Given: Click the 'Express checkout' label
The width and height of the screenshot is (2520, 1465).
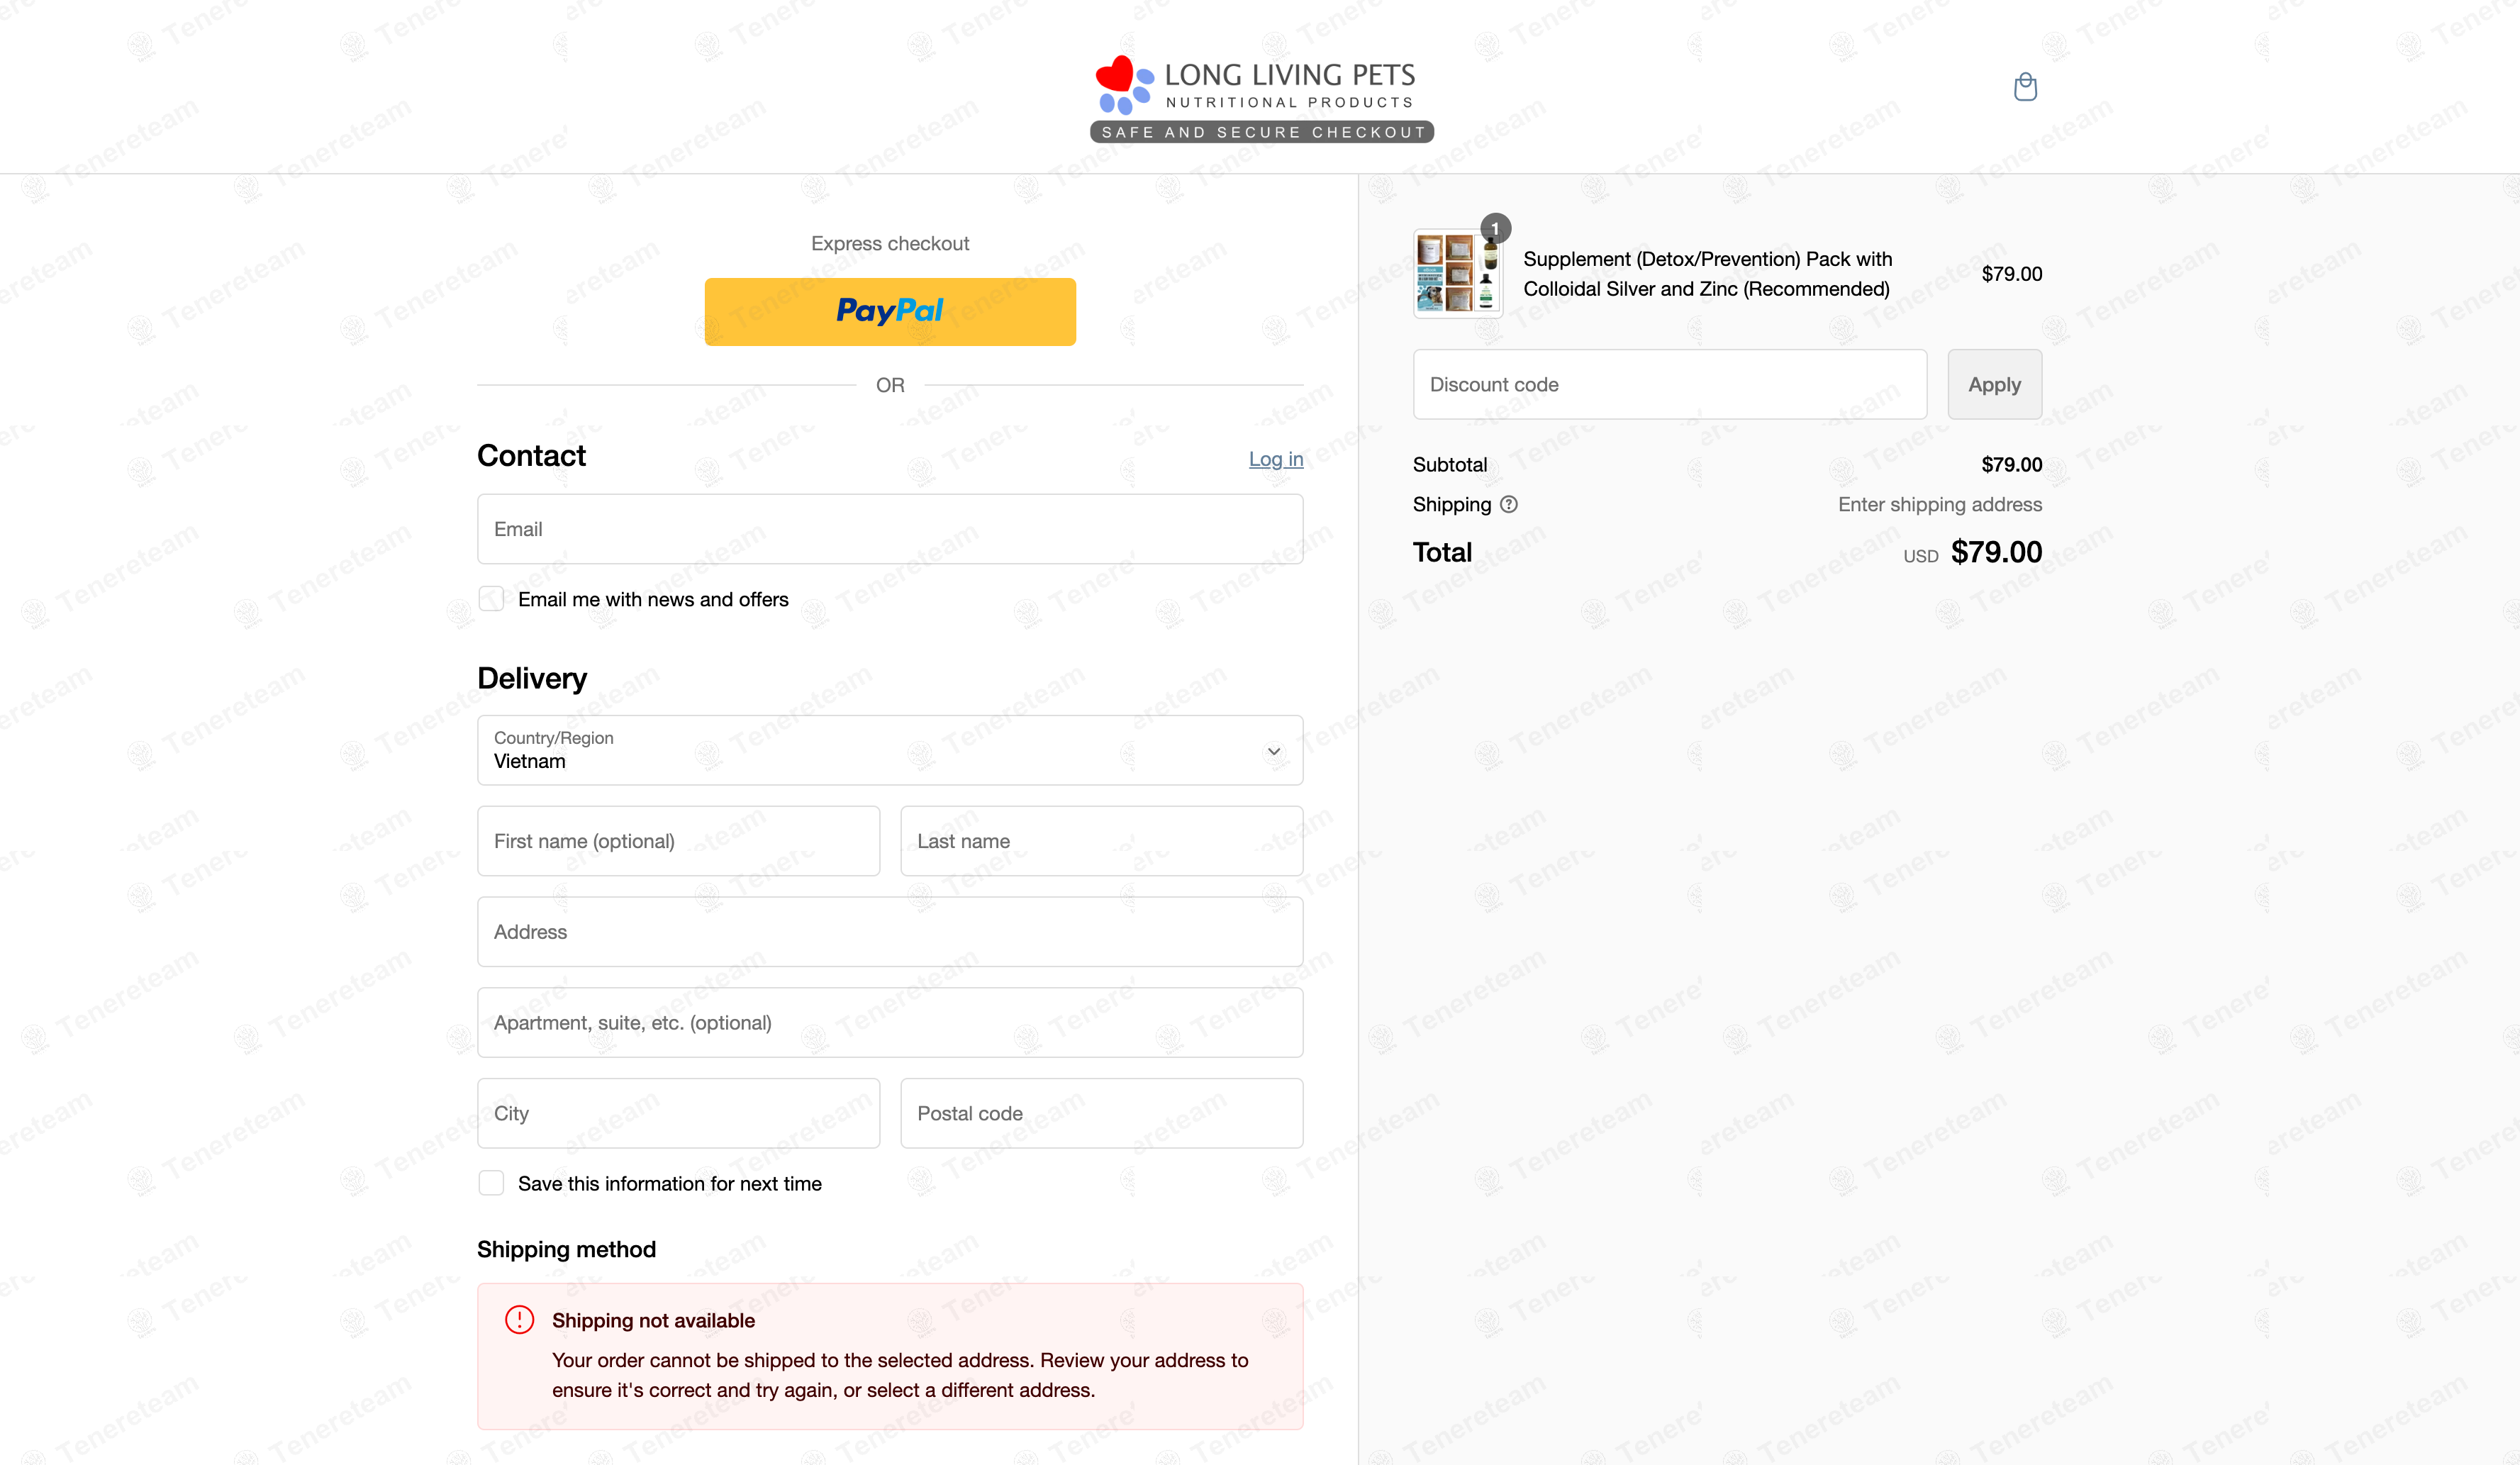Looking at the screenshot, I should click(x=890, y=244).
